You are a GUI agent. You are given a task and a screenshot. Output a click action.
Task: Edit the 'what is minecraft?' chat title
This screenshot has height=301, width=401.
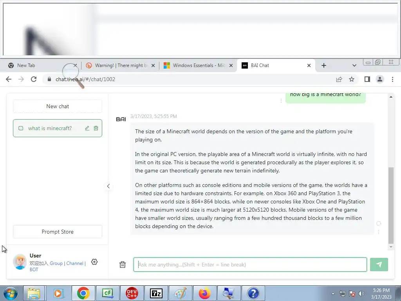click(x=87, y=128)
